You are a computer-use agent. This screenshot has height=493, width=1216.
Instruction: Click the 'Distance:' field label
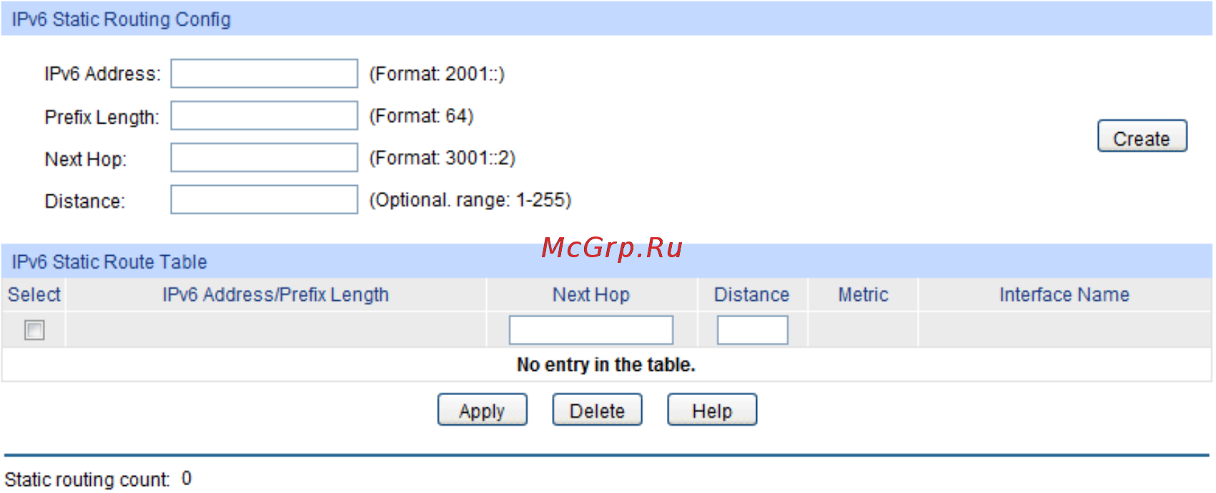84,201
